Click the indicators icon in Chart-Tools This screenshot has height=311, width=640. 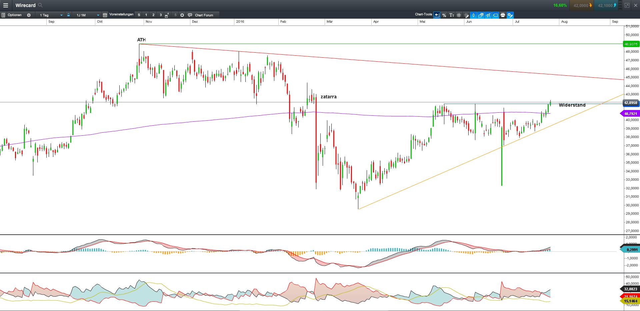coord(488,15)
